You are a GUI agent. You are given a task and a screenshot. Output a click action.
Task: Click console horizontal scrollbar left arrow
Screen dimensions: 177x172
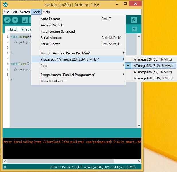click(5, 161)
